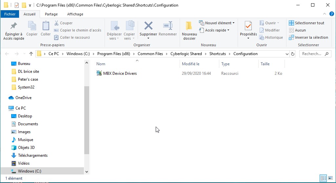The width and height of the screenshot is (336, 183).
Task: Click the Back navigation arrow
Action: (7, 54)
